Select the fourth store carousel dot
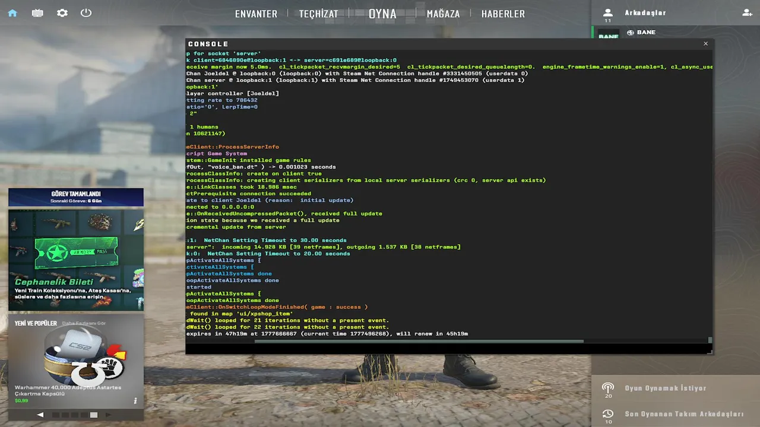Screen dimensions: 760x427 [x=84, y=415]
